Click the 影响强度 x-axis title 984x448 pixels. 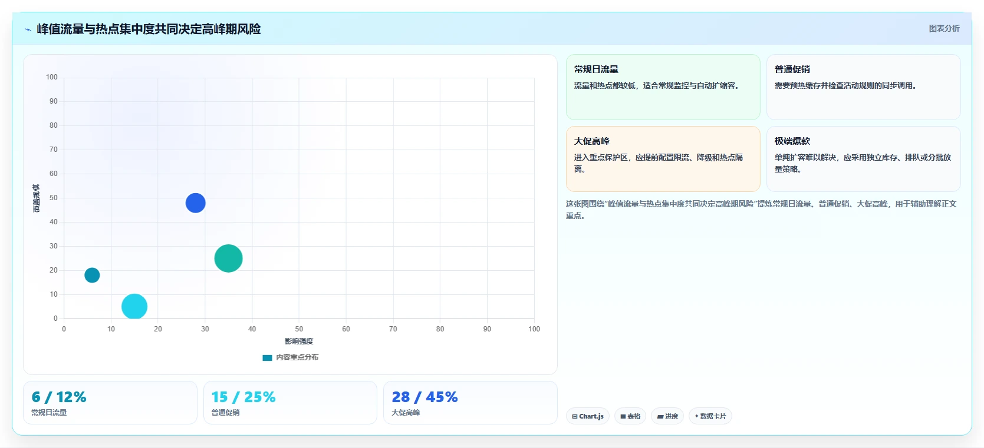pos(299,341)
